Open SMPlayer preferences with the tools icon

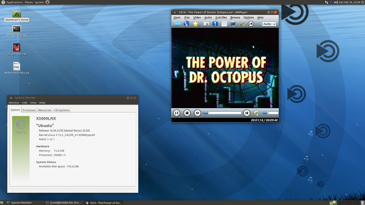pos(242,24)
